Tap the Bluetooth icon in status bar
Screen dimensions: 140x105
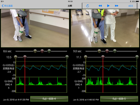pos(131,1)
